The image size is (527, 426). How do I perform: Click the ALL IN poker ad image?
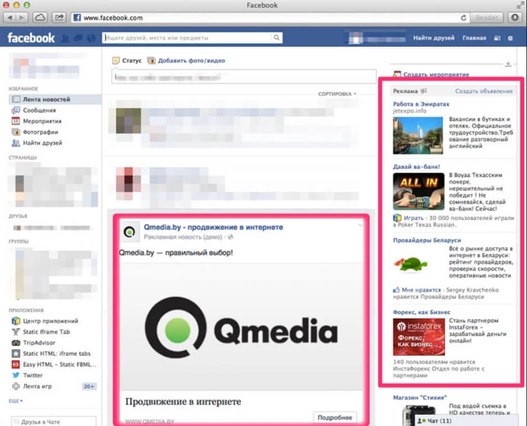[418, 191]
